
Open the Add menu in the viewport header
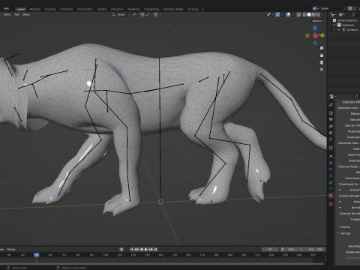click(x=16, y=14)
